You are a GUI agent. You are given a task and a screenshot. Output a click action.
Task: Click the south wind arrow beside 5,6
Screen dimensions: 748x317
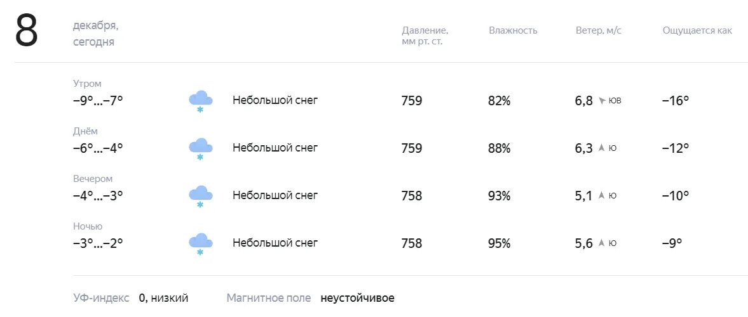(602, 243)
